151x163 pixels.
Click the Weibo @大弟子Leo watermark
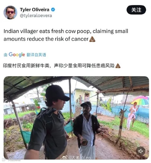point(76,158)
